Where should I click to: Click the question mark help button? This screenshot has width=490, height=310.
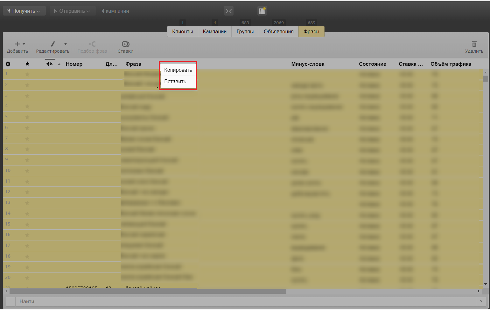point(481,302)
